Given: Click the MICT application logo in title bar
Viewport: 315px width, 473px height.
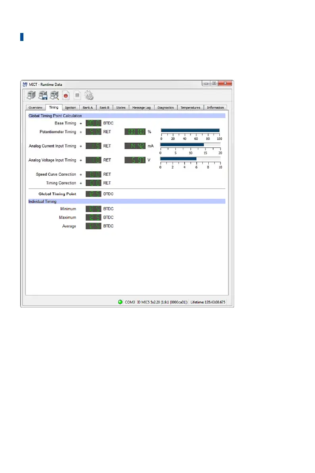Looking at the screenshot, I should click(x=25, y=84).
